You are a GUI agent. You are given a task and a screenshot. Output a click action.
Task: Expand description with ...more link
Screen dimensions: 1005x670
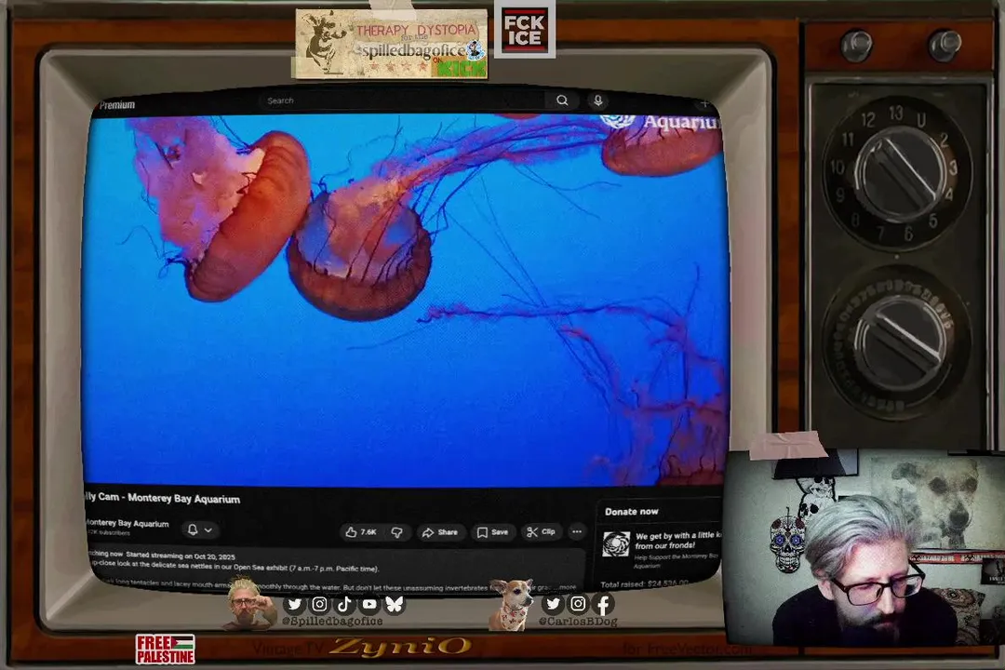tap(567, 586)
